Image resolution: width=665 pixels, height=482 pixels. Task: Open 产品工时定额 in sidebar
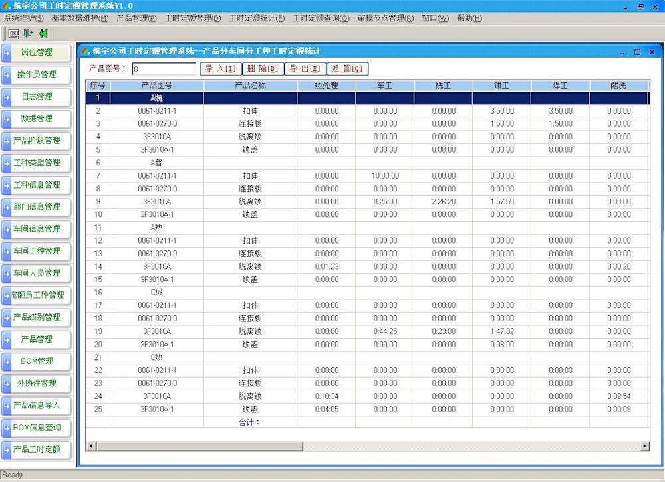point(37,449)
